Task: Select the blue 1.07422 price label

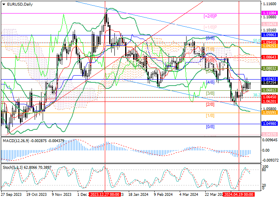Action: pyautogui.click(x=270, y=79)
